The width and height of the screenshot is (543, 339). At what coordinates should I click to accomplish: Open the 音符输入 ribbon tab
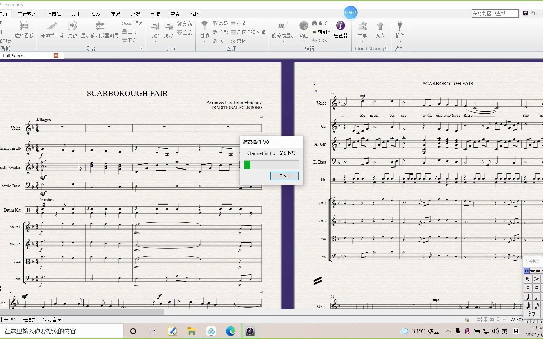[x=27, y=14]
